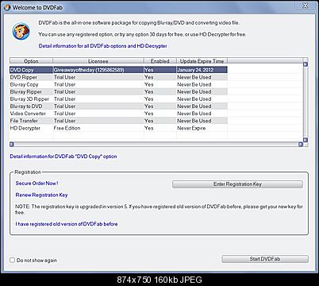Click the Enter Registration Key button
319x286 pixels.
pyautogui.click(x=237, y=184)
